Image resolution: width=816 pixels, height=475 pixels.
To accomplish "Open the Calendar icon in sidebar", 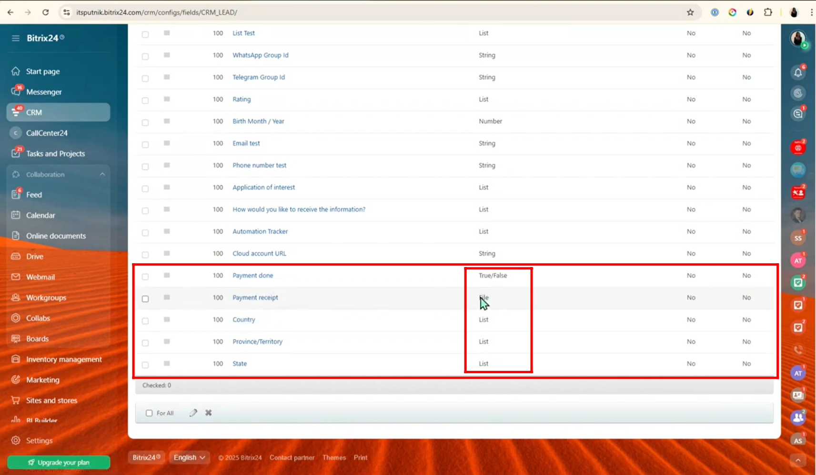I will click(x=16, y=215).
